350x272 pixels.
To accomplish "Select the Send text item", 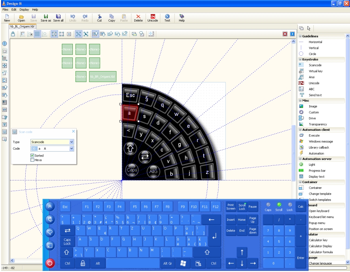I will (x=315, y=95).
